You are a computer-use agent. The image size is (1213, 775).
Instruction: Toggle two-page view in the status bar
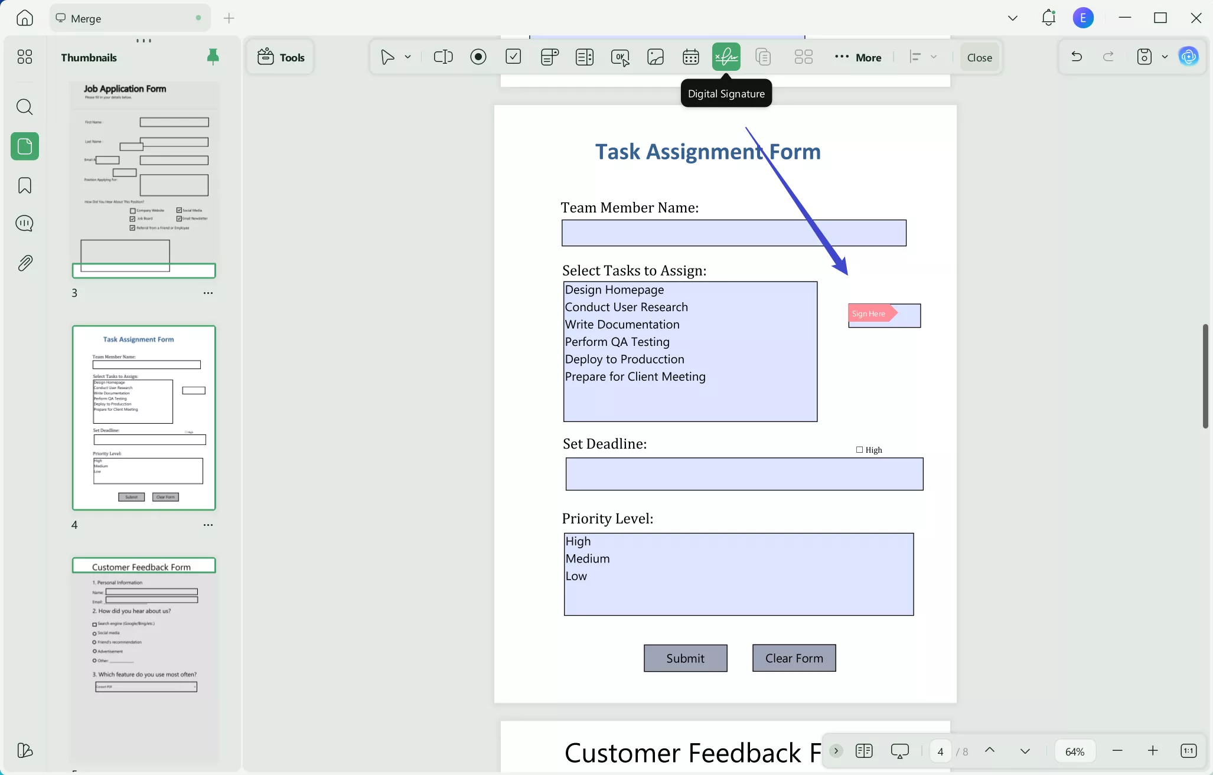coord(863,751)
